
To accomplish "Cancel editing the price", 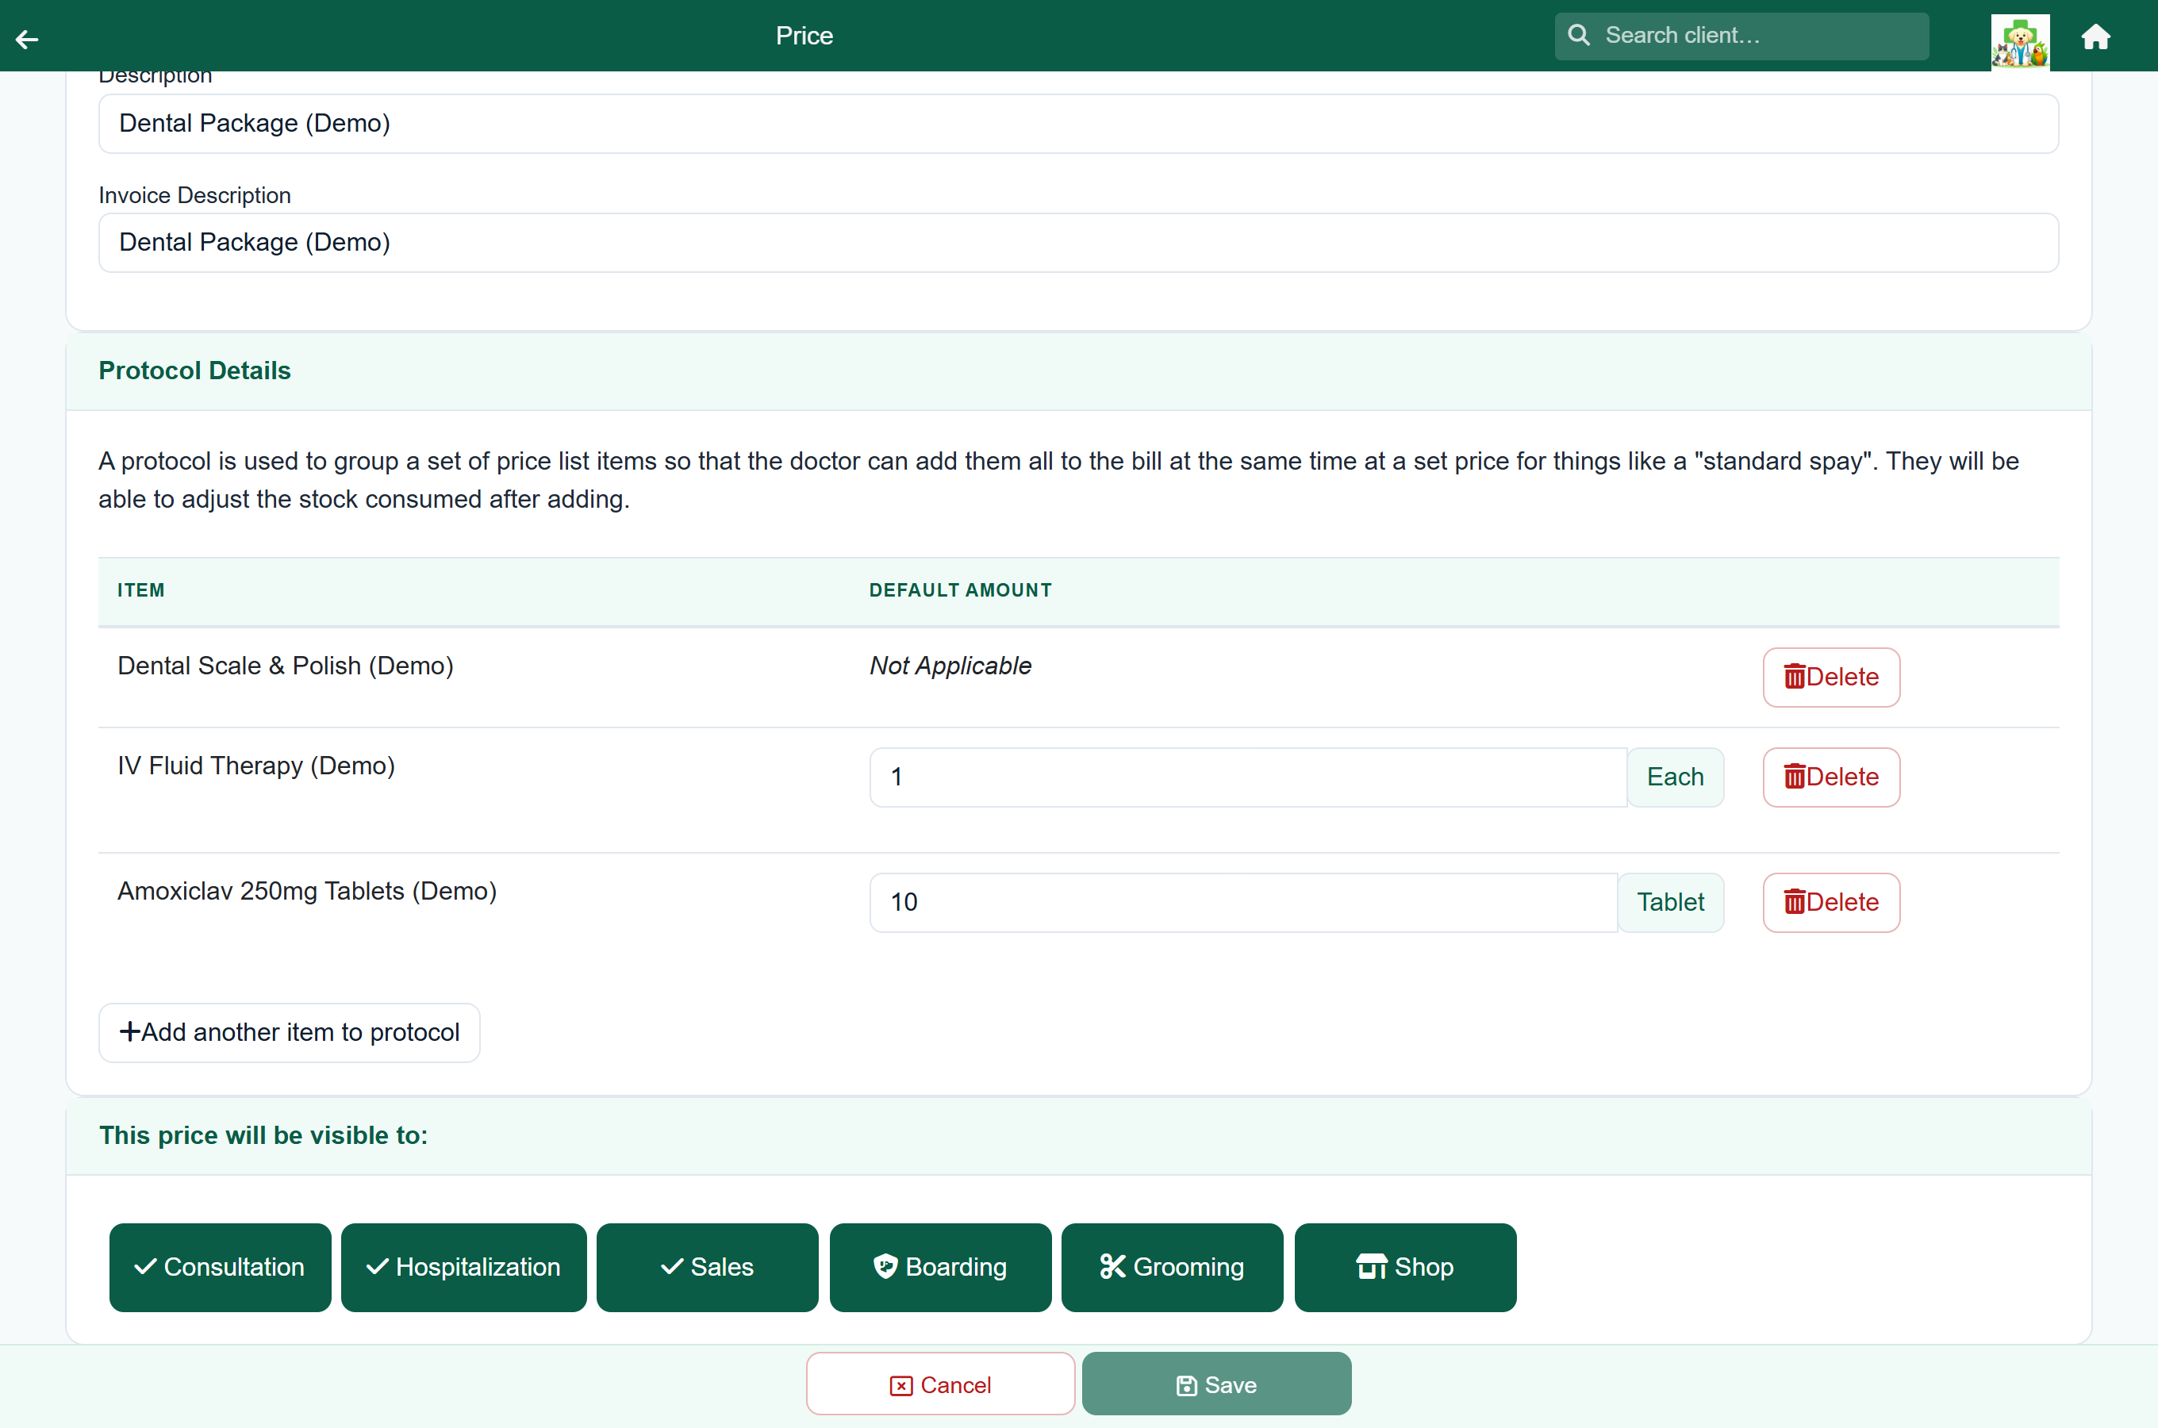I will click(939, 1384).
